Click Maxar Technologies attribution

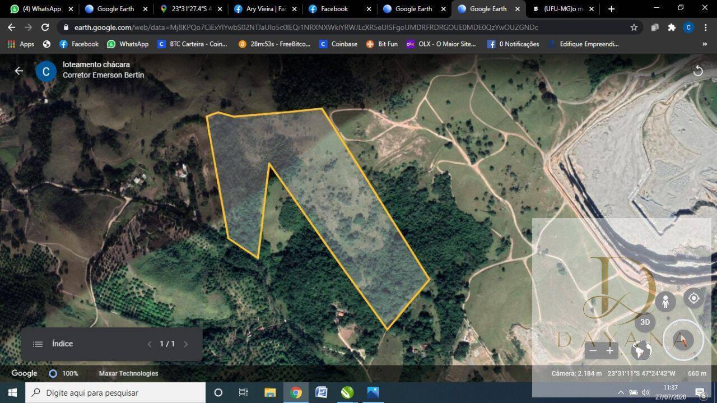click(128, 373)
